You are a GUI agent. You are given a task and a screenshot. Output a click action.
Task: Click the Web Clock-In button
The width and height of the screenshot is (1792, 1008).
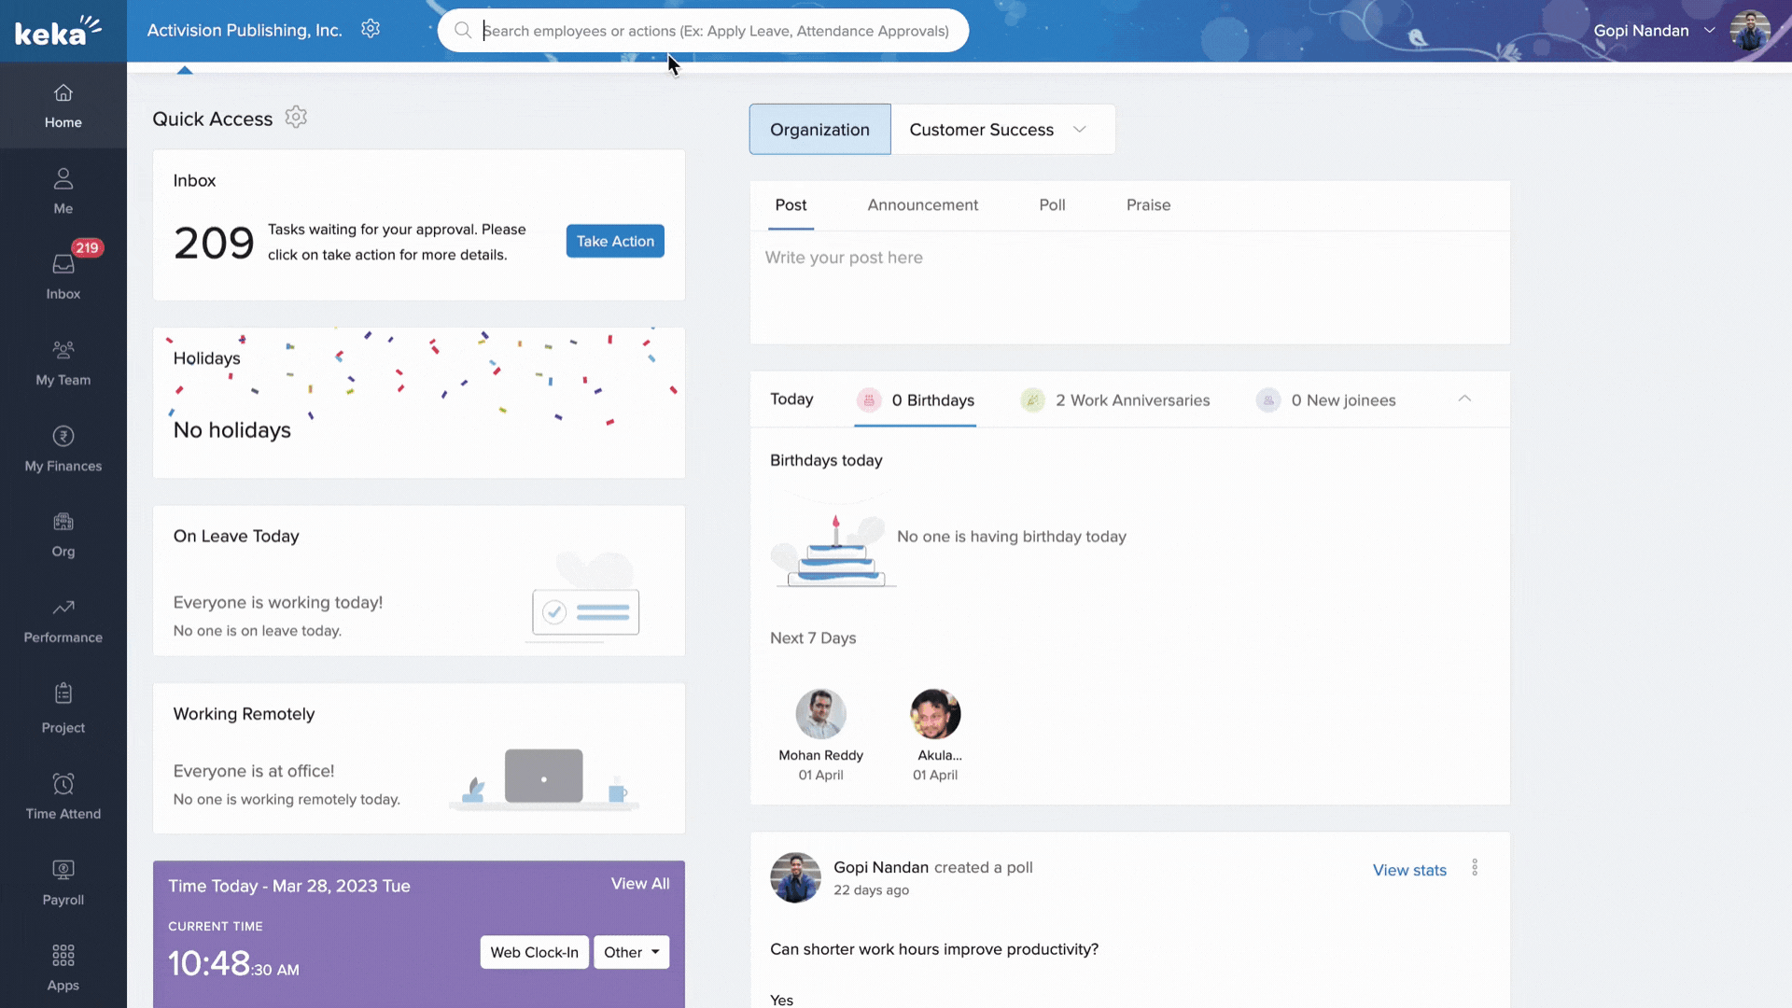tap(534, 952)
